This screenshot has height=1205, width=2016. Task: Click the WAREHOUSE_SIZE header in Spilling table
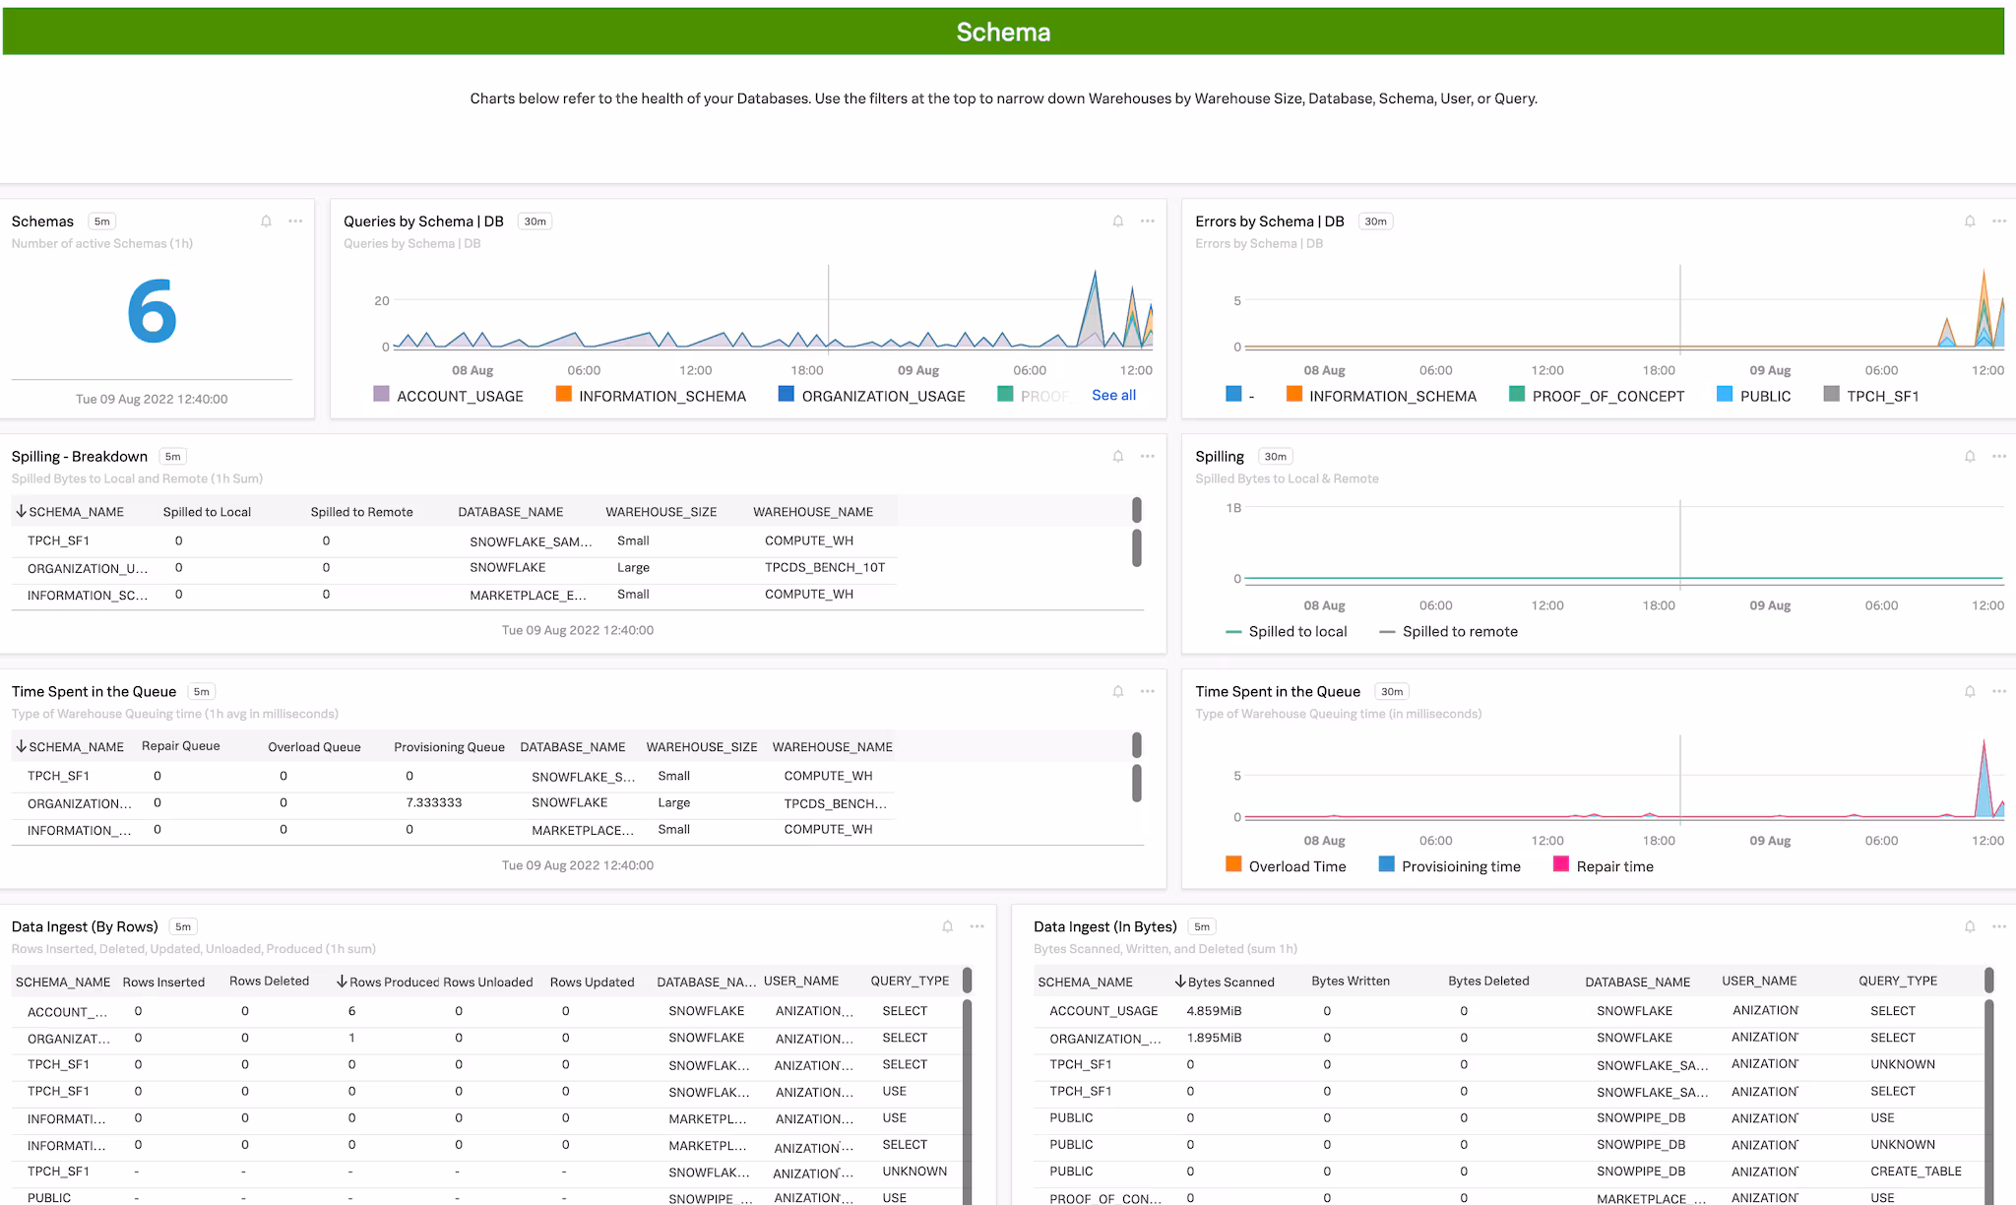point(661,512)
